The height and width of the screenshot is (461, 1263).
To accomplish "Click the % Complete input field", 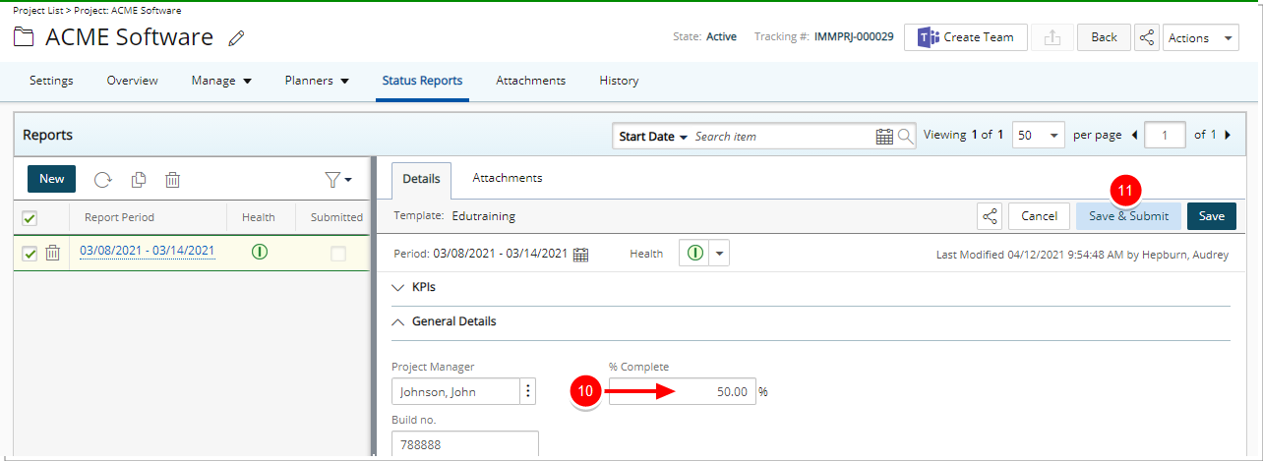I will (x=683, y=391).
